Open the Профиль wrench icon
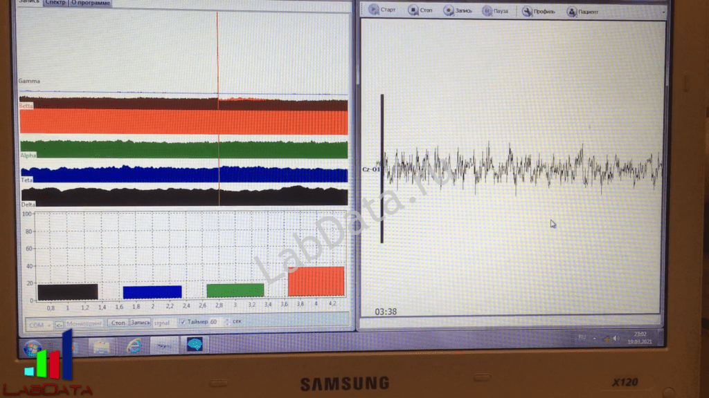Image resolution: width=709 pixels, height=398 pixels. (527, 11)
